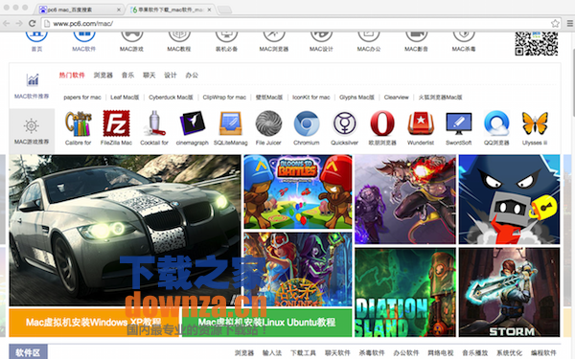
Task: Open the 首页 home icon
Action: (36, 36)
